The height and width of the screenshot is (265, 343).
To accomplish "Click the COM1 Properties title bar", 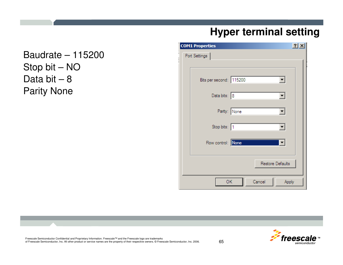I will click(233, 46).
